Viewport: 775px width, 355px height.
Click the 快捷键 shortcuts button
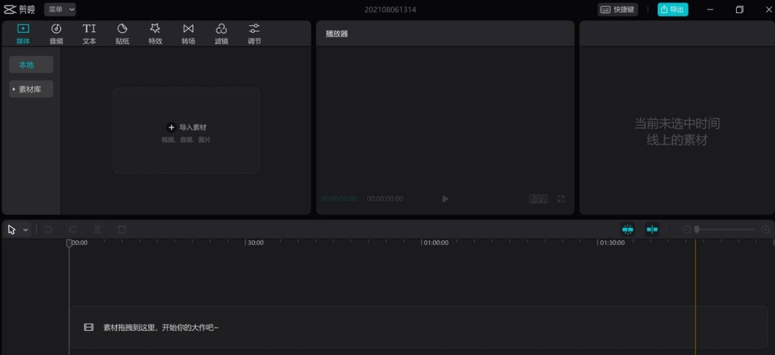click(618, 10)
